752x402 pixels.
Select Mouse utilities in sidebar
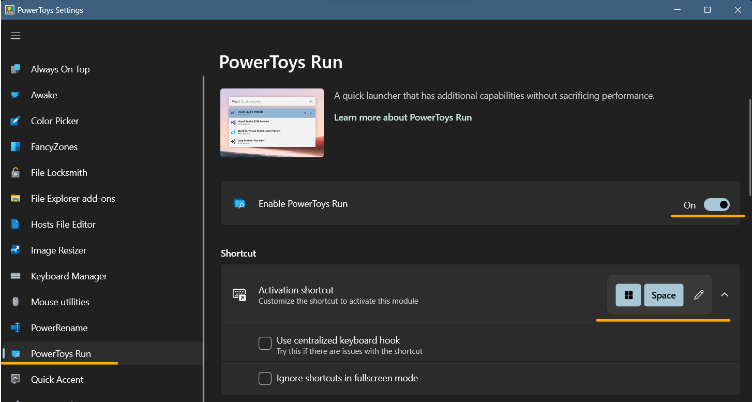point(60,302)
